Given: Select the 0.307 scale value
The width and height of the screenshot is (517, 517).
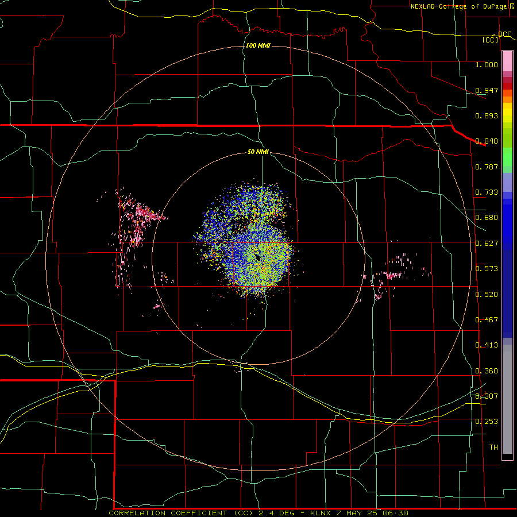Looking at the screenshot, I should (487, 396).
